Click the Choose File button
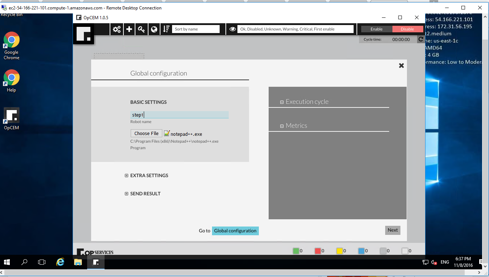 146,134
